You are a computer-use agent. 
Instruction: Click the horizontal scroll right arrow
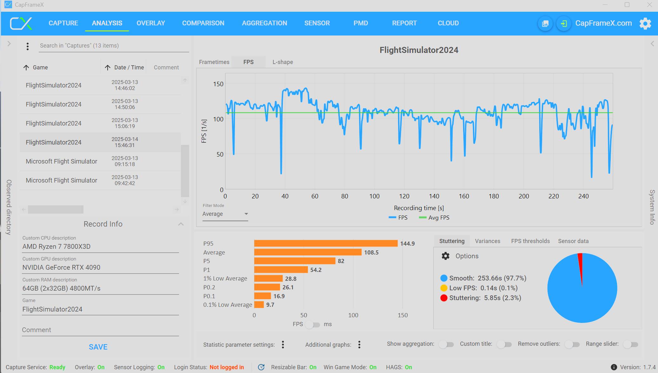(177, 209)
